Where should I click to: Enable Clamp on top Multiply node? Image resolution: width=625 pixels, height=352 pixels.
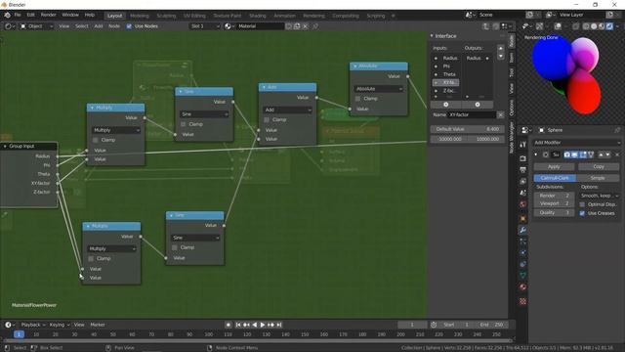coord(96,140)
